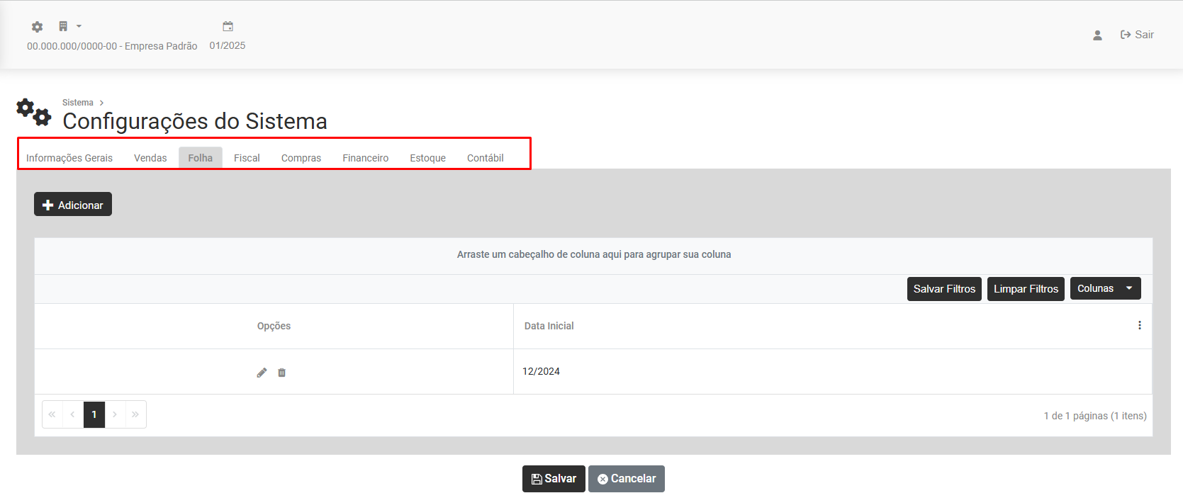Edit the 12/2024 row with pencil icon

tap(262, 373)
